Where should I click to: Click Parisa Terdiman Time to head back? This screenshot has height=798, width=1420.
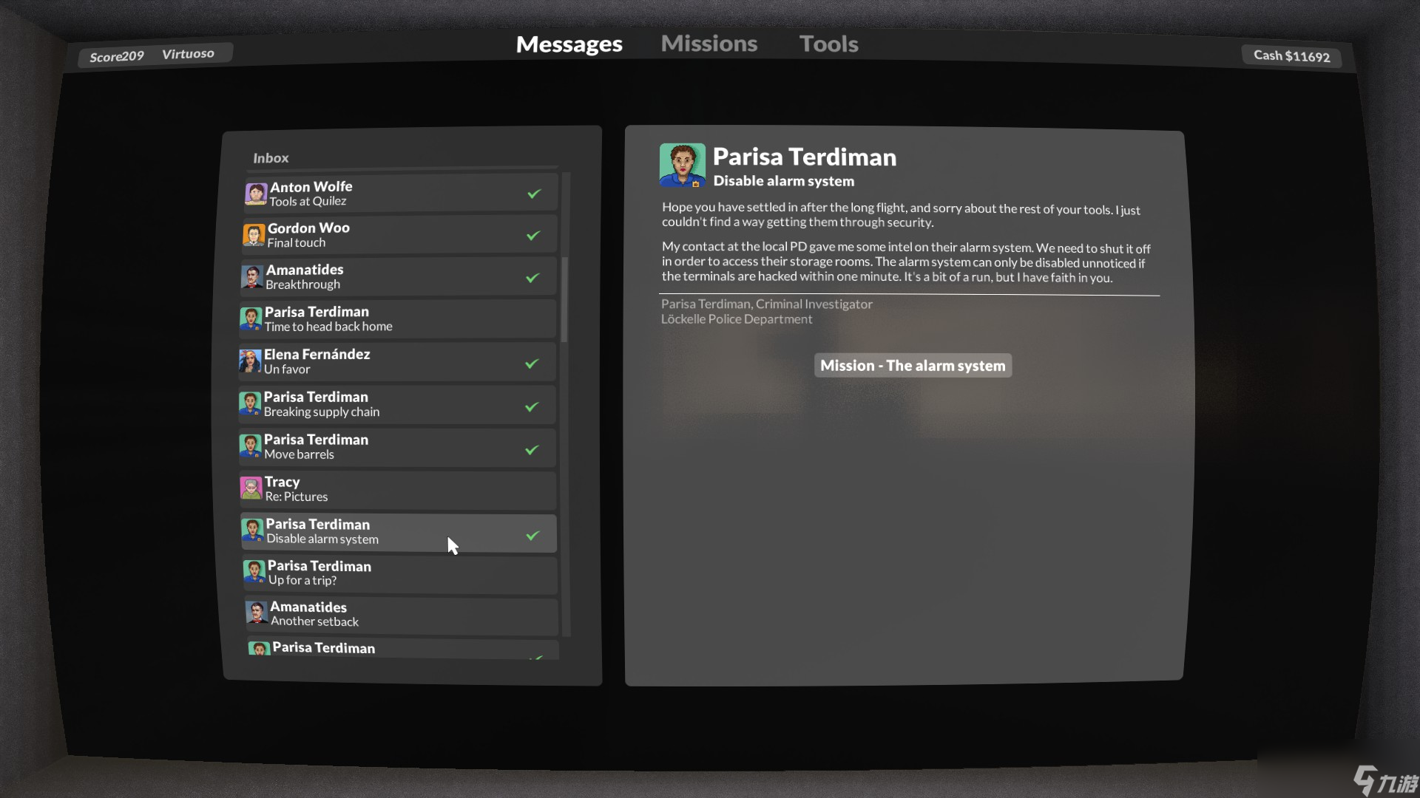pyautogui.click(x=399, y=318)
